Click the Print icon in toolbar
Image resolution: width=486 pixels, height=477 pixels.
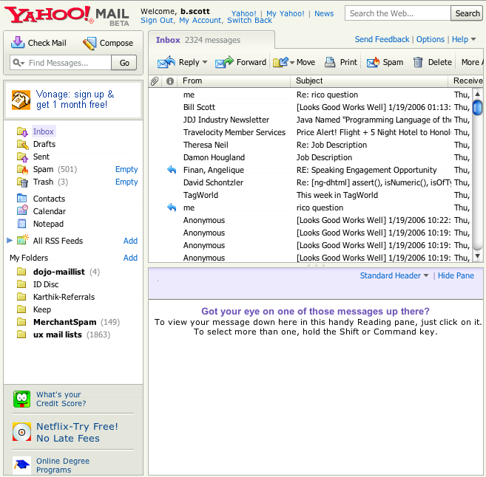330,63
